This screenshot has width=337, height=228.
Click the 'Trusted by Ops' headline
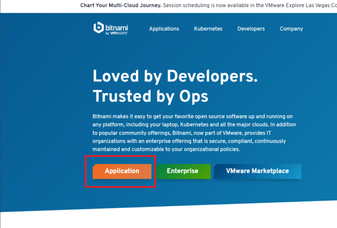pyautogui.click(x=150, y=96)
